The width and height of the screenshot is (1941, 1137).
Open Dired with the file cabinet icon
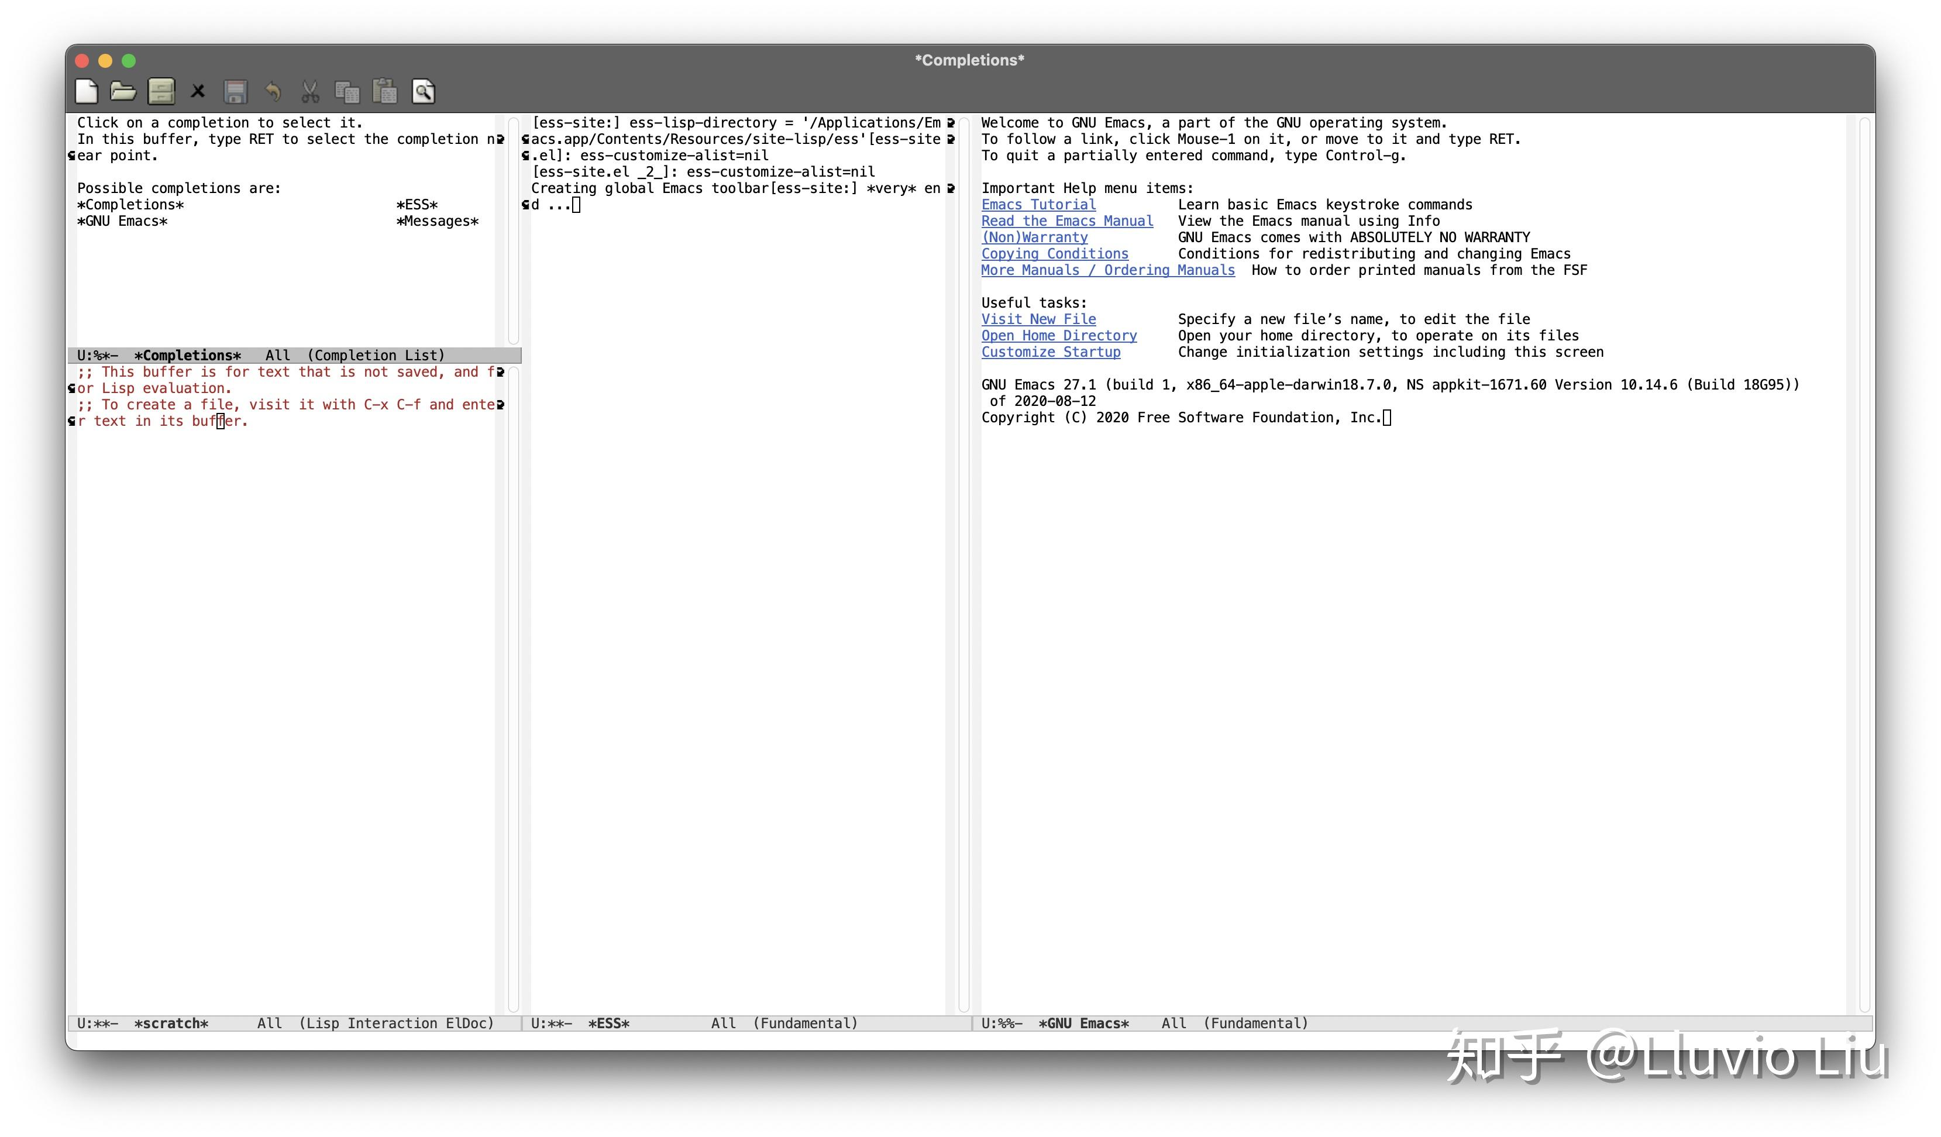[x=161, y=91]
